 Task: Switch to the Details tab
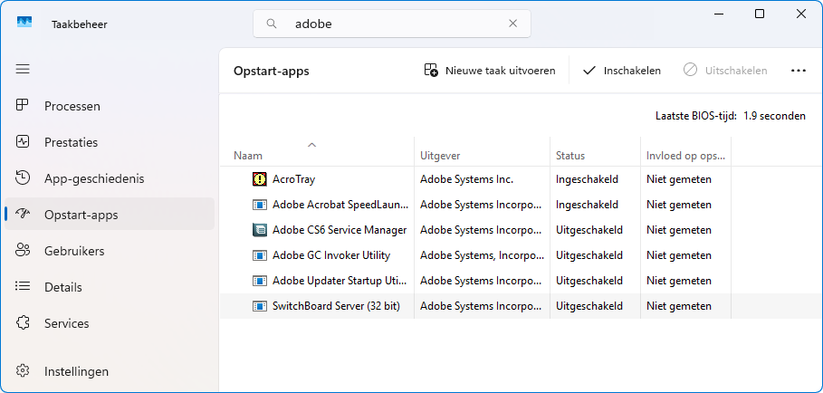click(x=63, y=287)
